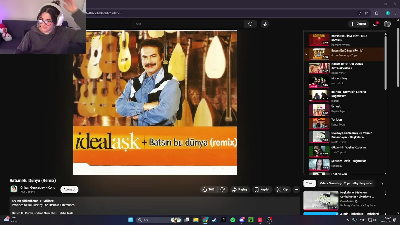
Task: Open the Chrome profile 'n' avatar
Action: pyautogui.click(x=388, y=13)
